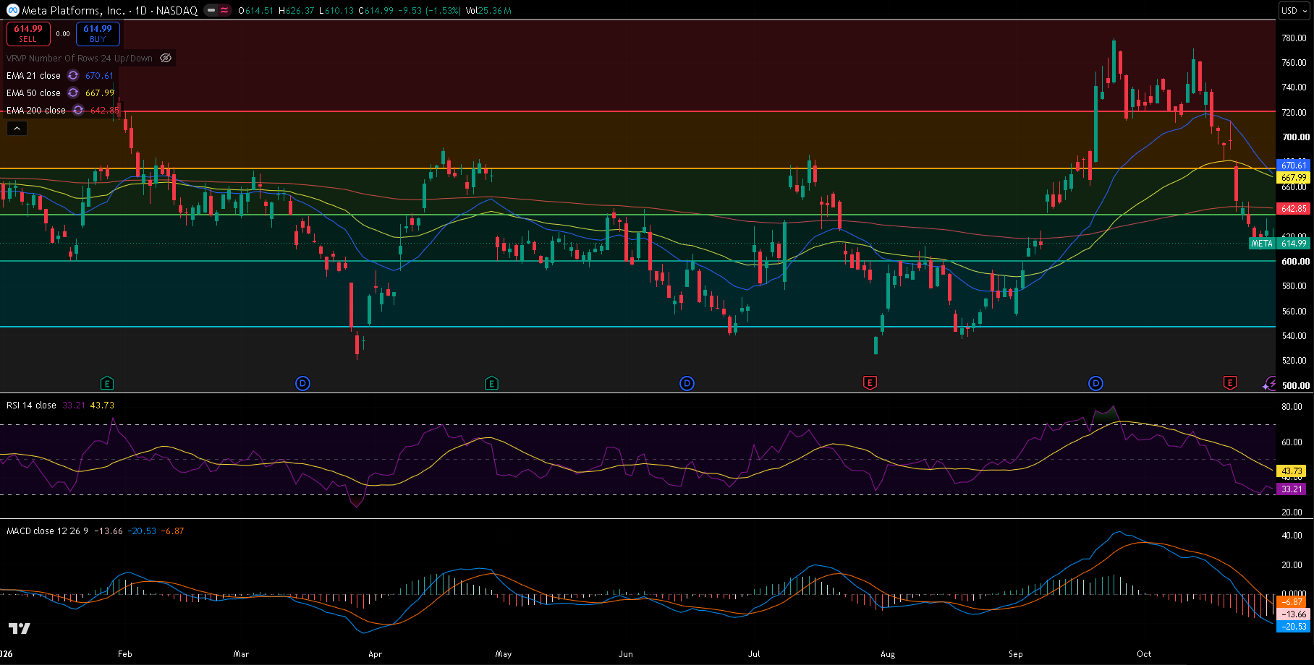Open the dividend marker between Jun and Jul
This screenshot has width=1314, height=665.
tap(687, 383)
